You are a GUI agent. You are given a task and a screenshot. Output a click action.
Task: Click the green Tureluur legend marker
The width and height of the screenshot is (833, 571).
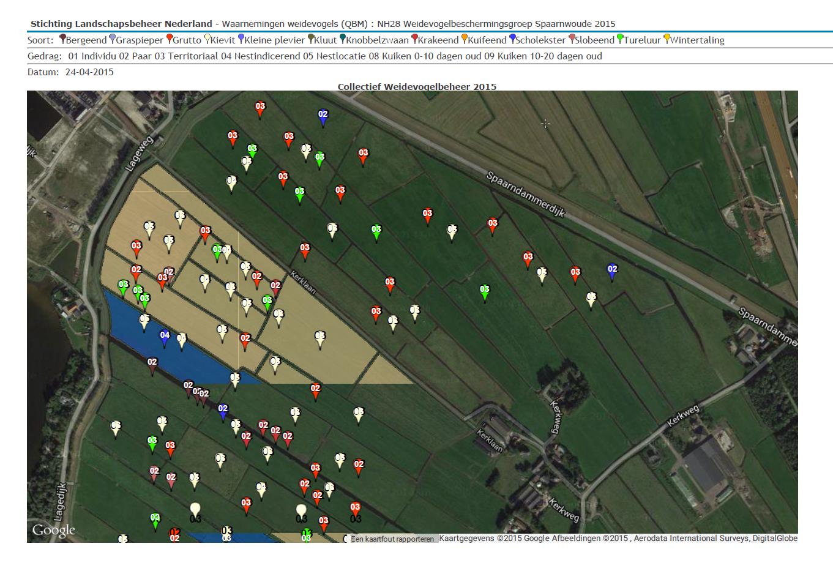pyautogui.click(x=620, y=39)
